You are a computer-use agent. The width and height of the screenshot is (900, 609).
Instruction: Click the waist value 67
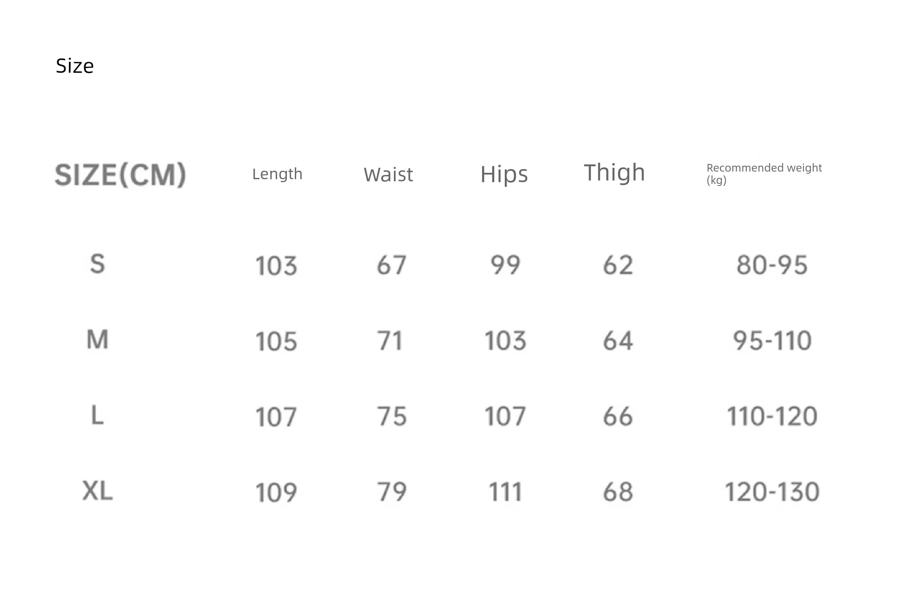[392, 265]
